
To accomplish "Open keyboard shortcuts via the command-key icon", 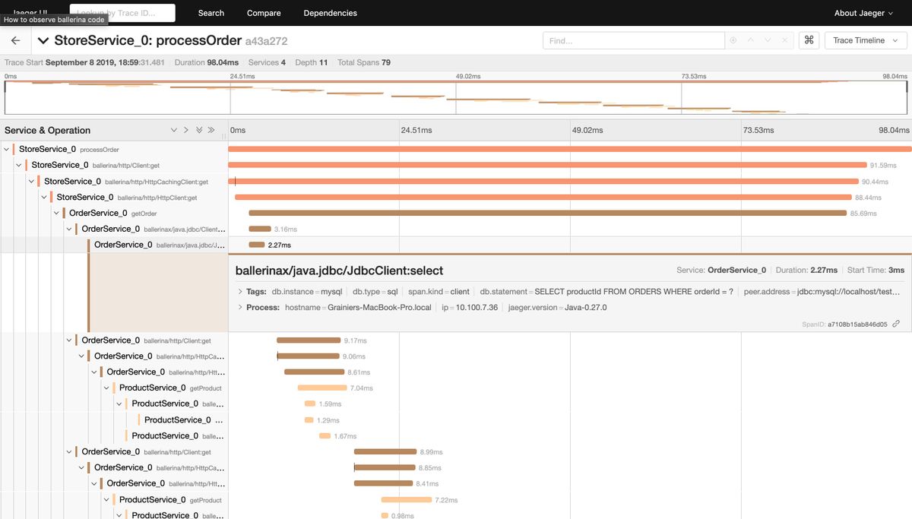I will 809,40.
